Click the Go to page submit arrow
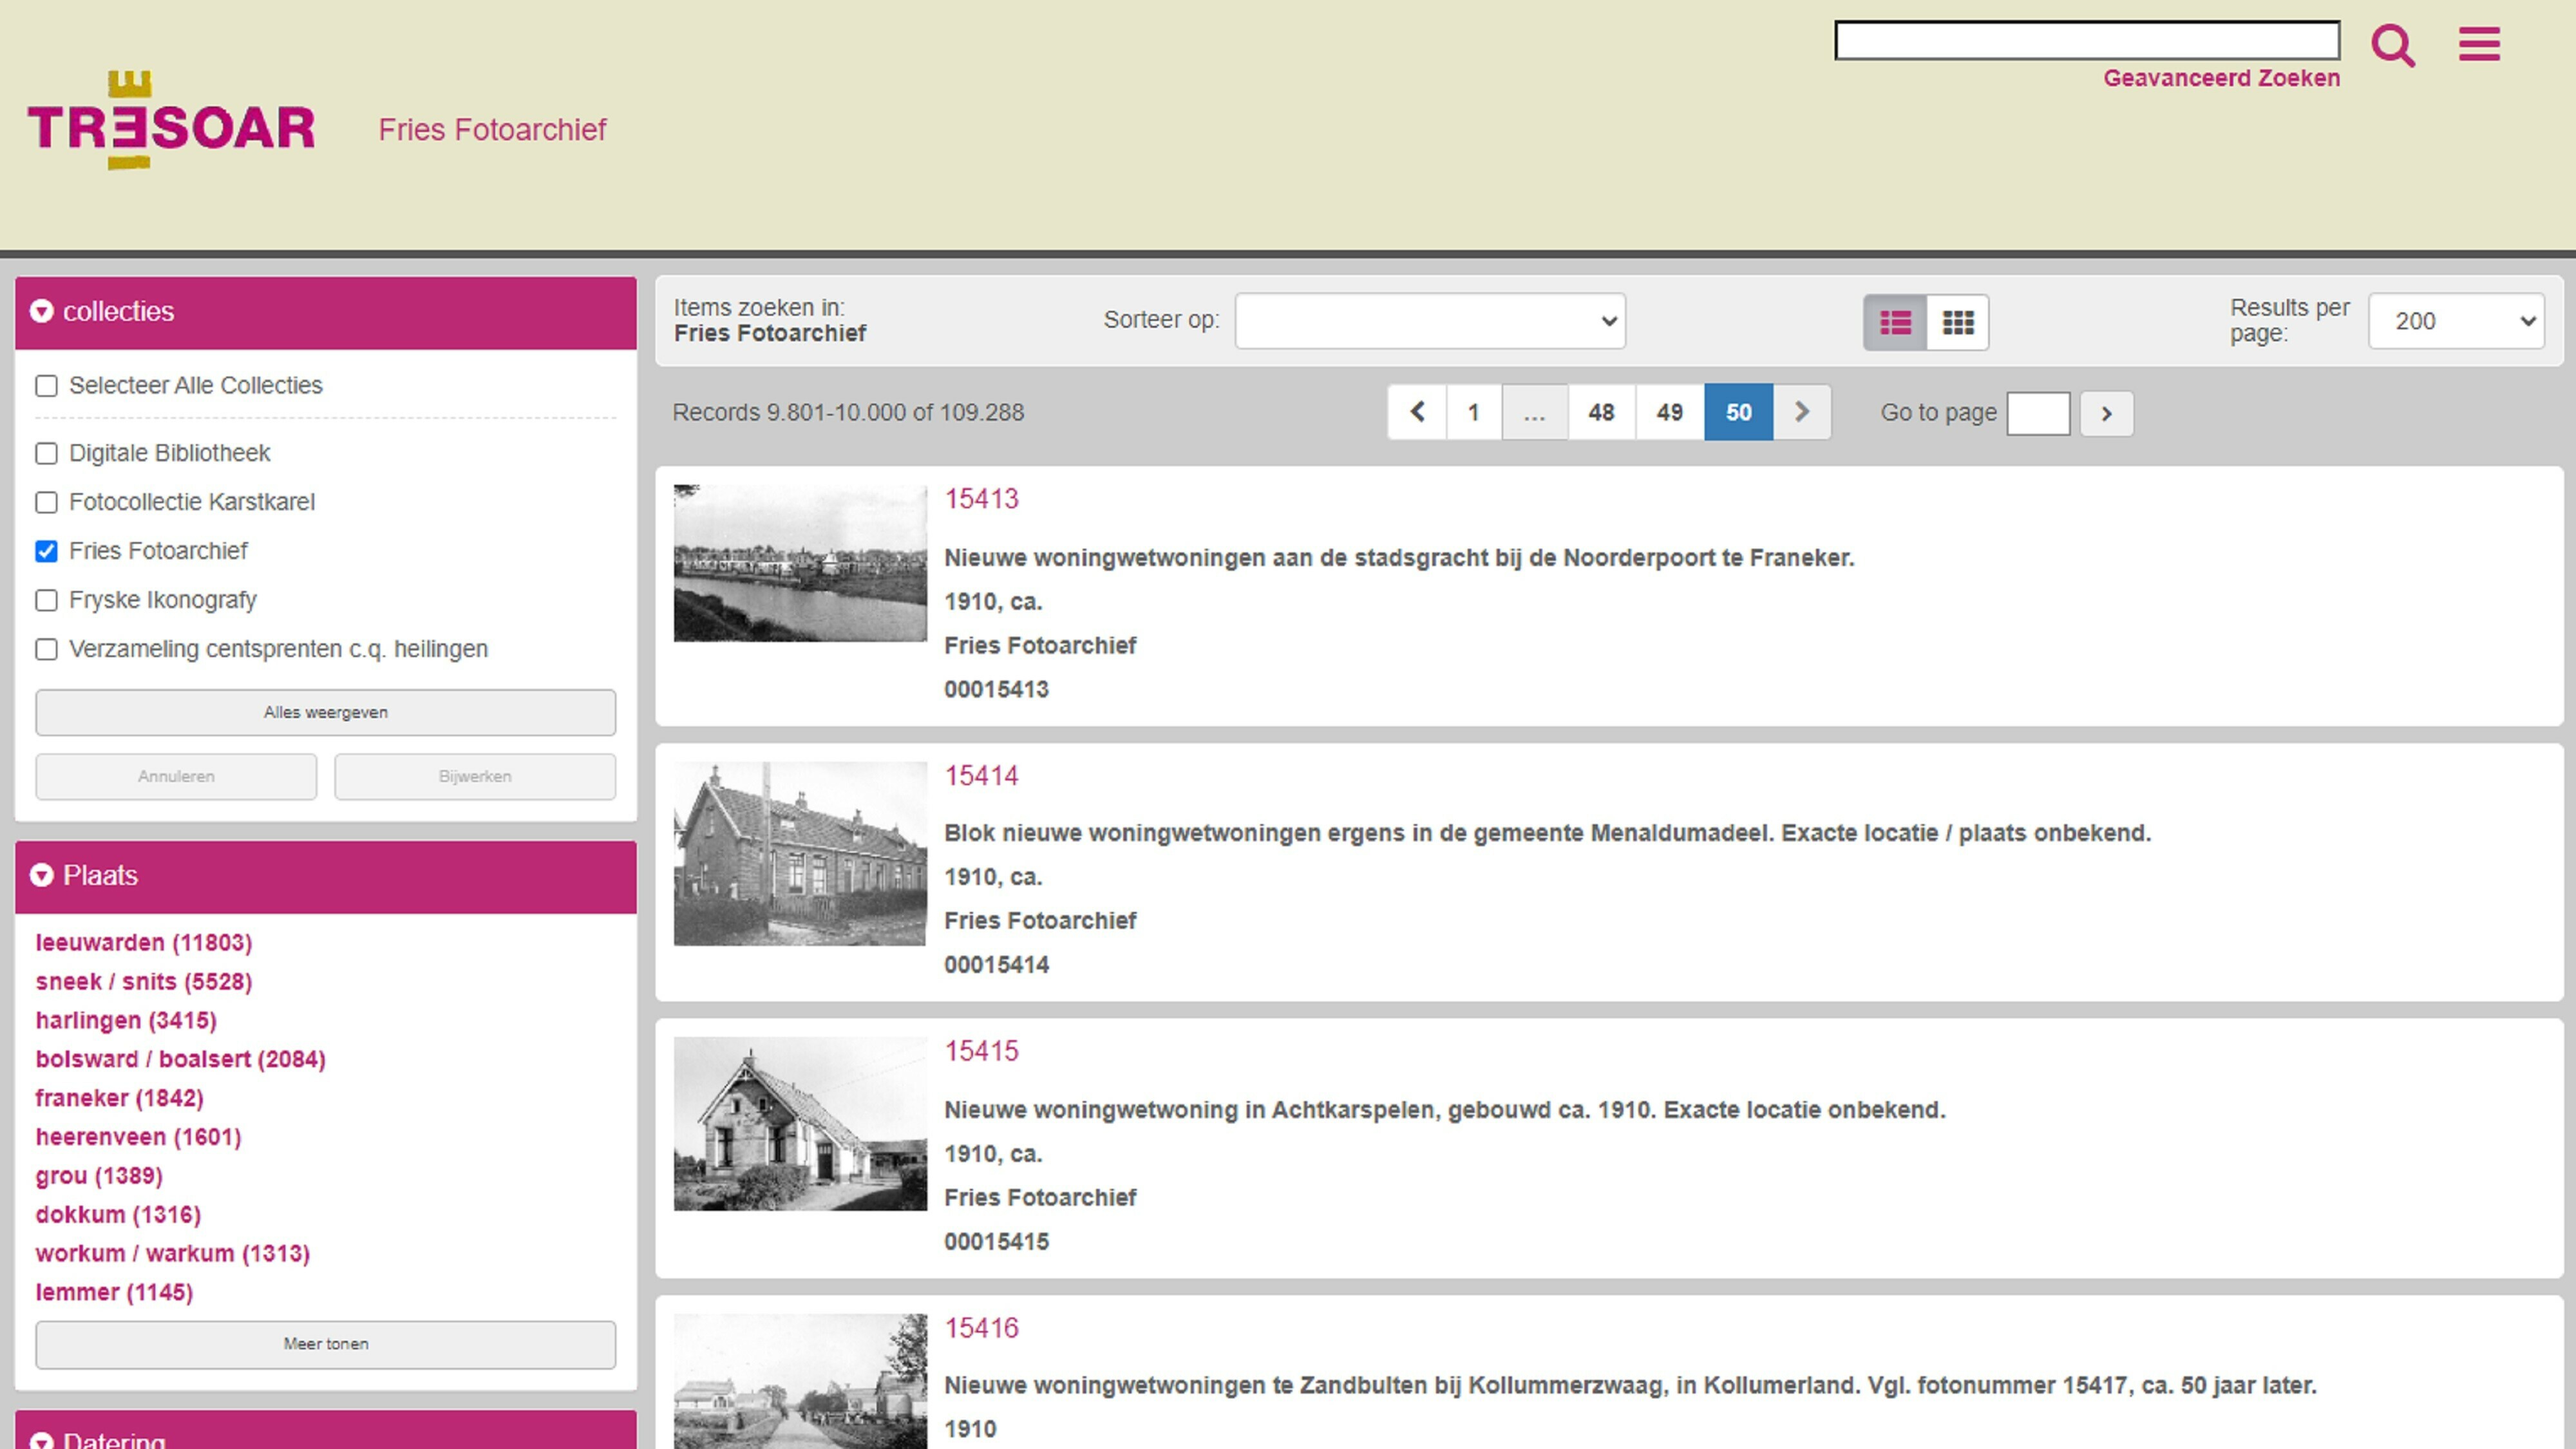Viewport: 2576px width, 1449px height. pos(2106,414)
